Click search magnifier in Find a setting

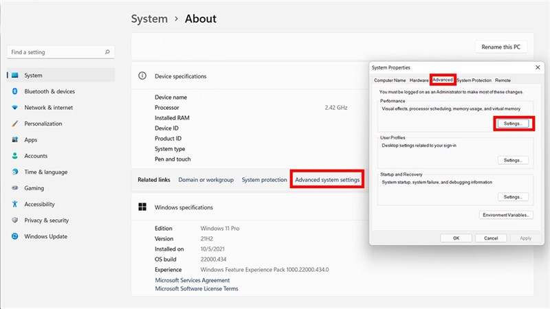click(107, 52)
